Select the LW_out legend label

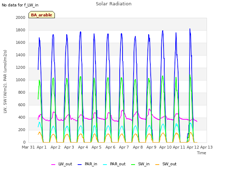(65, 164)
